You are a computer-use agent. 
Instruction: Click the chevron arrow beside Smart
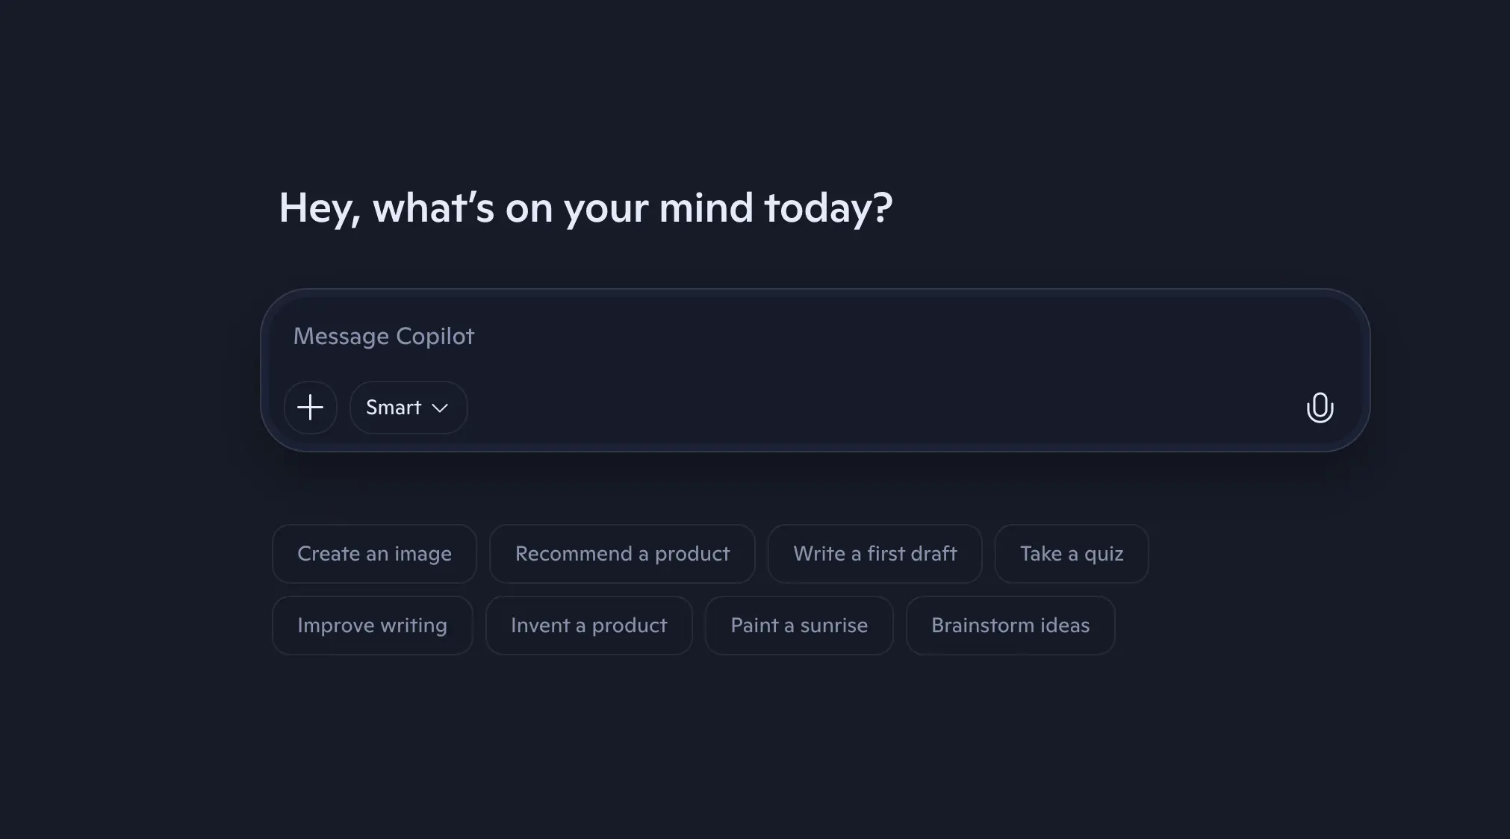pos(440,408)
